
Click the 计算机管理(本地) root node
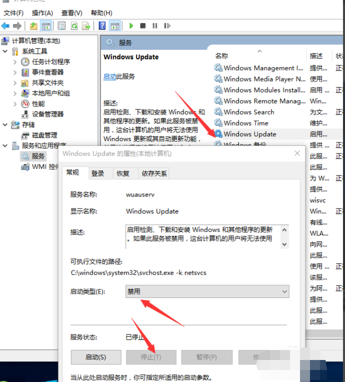coord(36,40)
